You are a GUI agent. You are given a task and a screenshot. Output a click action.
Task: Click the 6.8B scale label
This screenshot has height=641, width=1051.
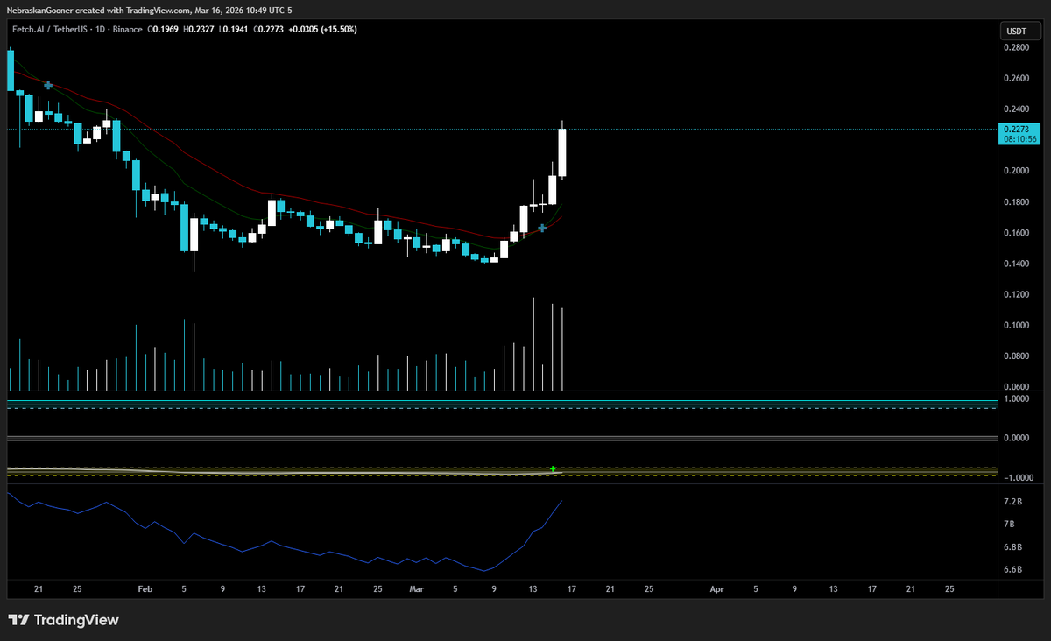pyautogui.click(x=1013, y=547)
